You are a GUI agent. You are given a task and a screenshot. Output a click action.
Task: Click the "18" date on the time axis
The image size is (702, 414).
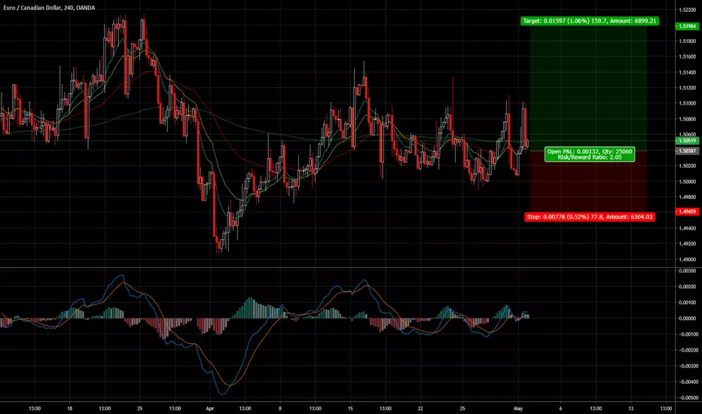pos(69,409)
